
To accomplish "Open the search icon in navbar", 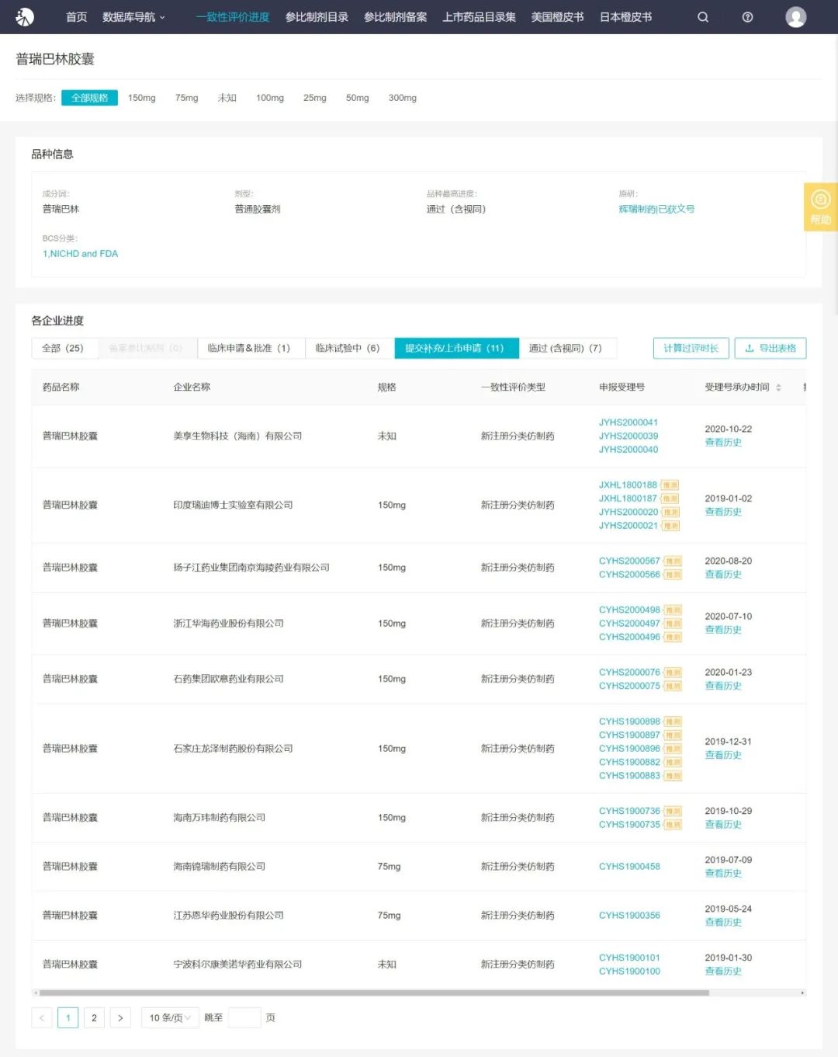I will [x=703, y=17].
